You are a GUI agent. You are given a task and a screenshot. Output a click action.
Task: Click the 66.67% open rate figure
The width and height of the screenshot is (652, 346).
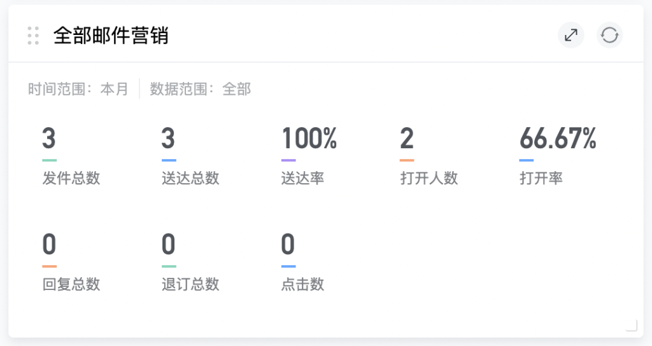click(558, 139)
